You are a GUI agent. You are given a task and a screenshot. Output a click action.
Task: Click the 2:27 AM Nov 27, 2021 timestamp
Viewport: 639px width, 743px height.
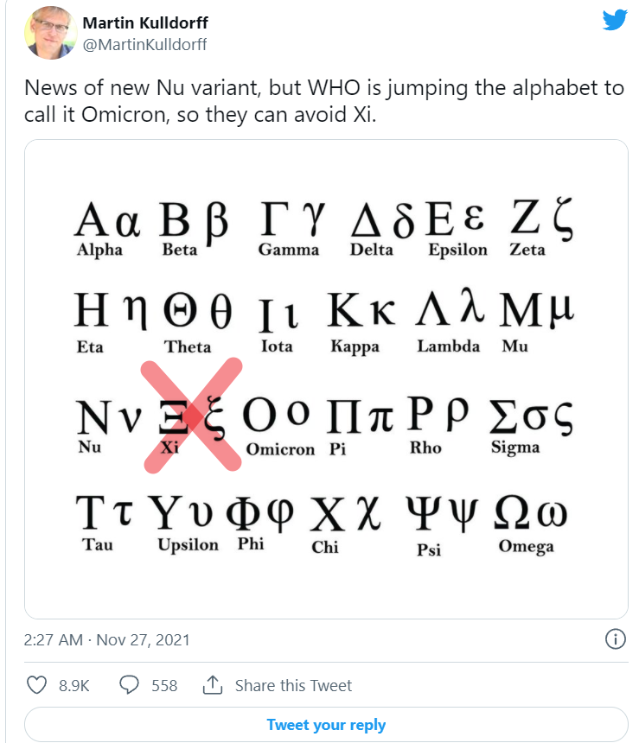coord(107,640)
